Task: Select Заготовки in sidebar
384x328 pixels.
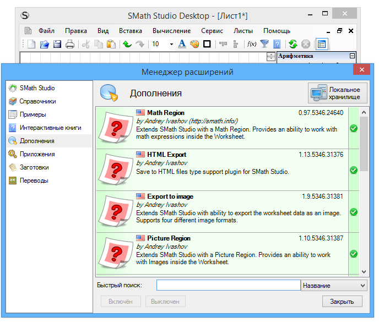Action: point(49,167)
